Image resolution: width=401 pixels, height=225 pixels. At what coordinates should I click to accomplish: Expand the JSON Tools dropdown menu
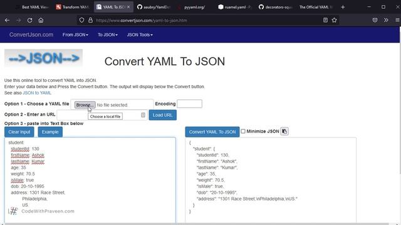point(140,35)
